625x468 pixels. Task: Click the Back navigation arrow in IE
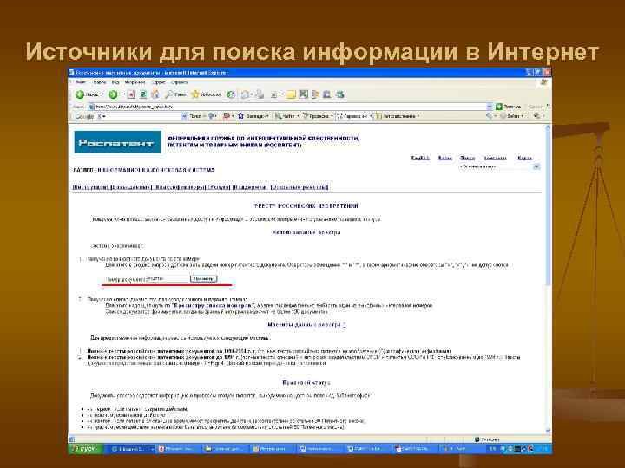tap(81, 94)
